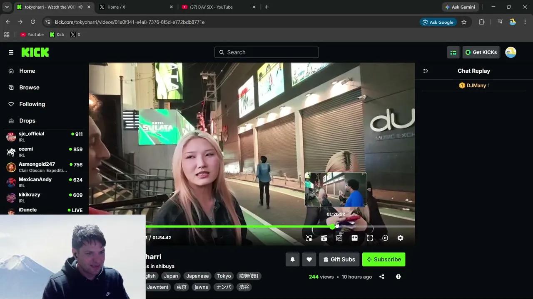Screen dimensions: 533x299
Task: Collapse the Chat Replay panel
Action: 426,71
